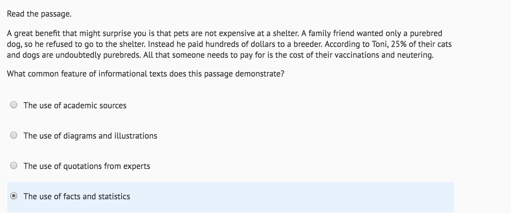Choose the diagrams and illustrations radio button
Screen dimensions: 511x213
point(14,135)
